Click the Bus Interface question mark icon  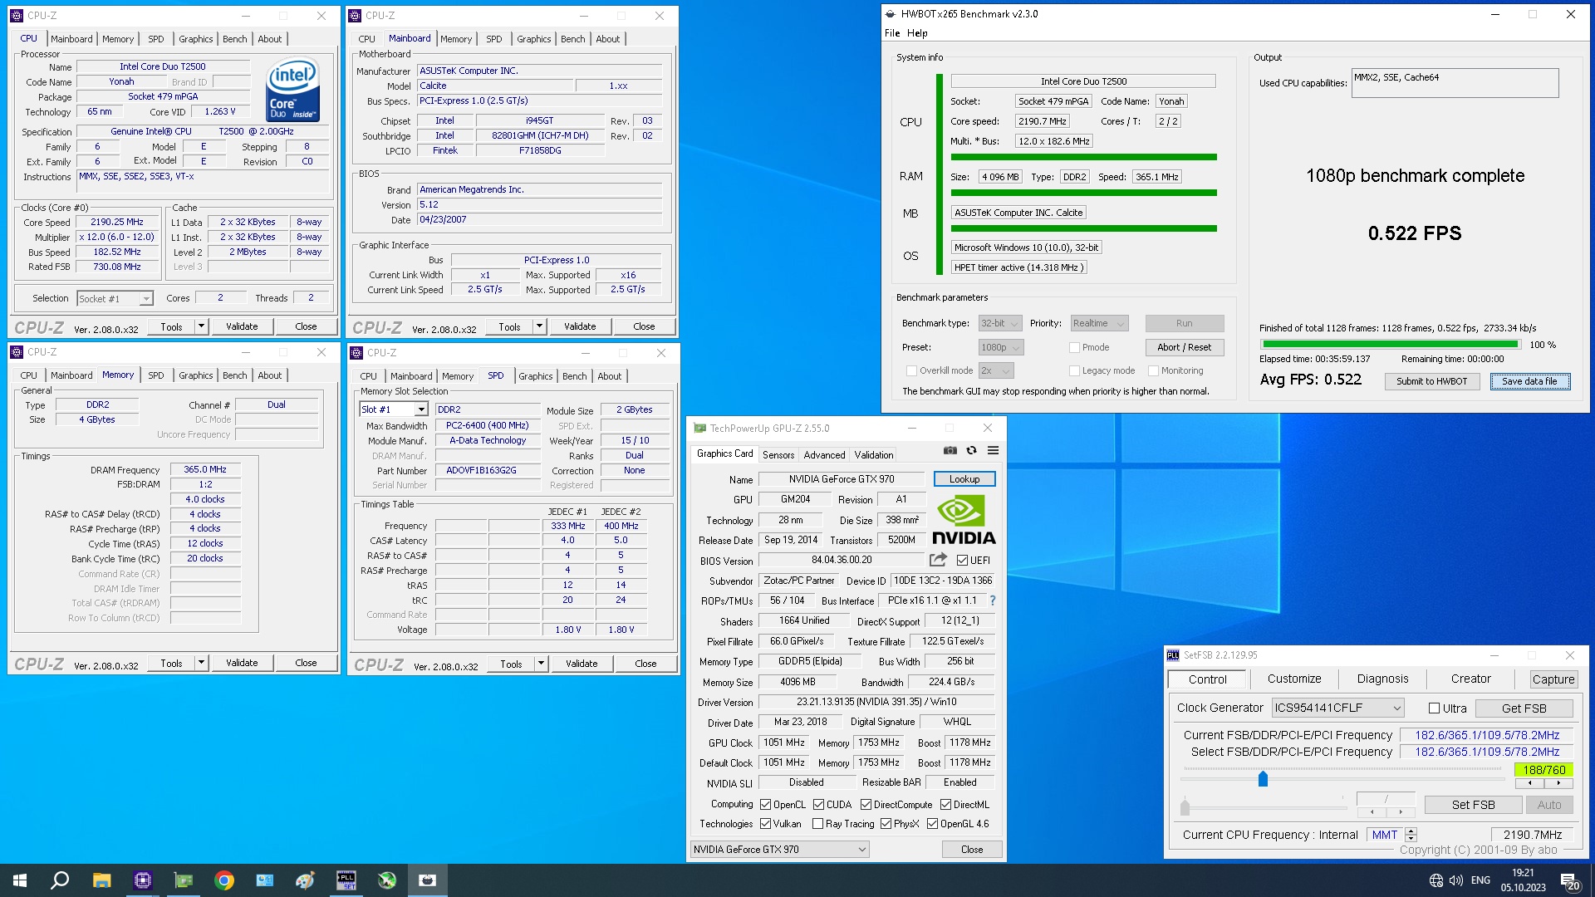(x=993, y=600)
